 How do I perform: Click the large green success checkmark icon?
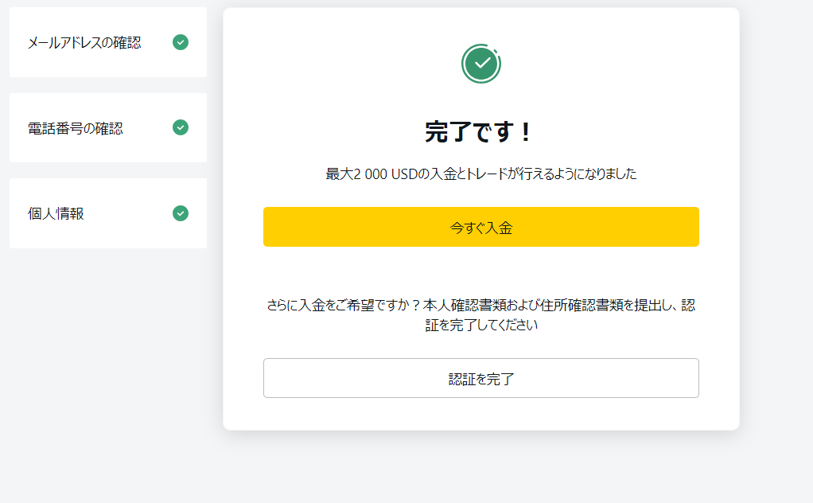(x=481, y=63)
